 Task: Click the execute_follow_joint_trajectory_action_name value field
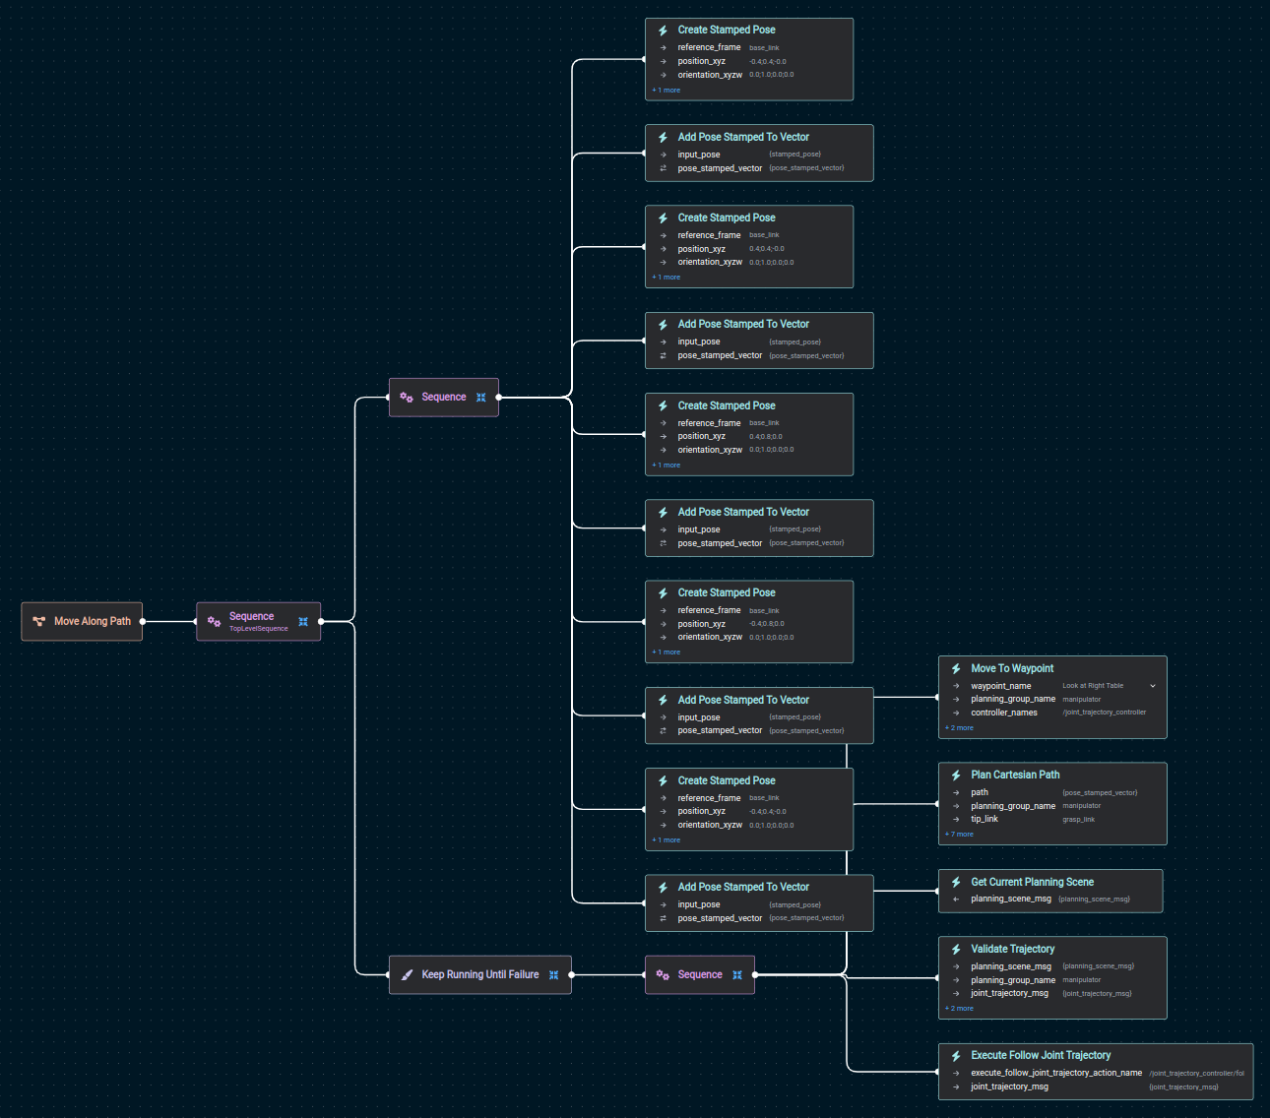coord(1196,1074)
